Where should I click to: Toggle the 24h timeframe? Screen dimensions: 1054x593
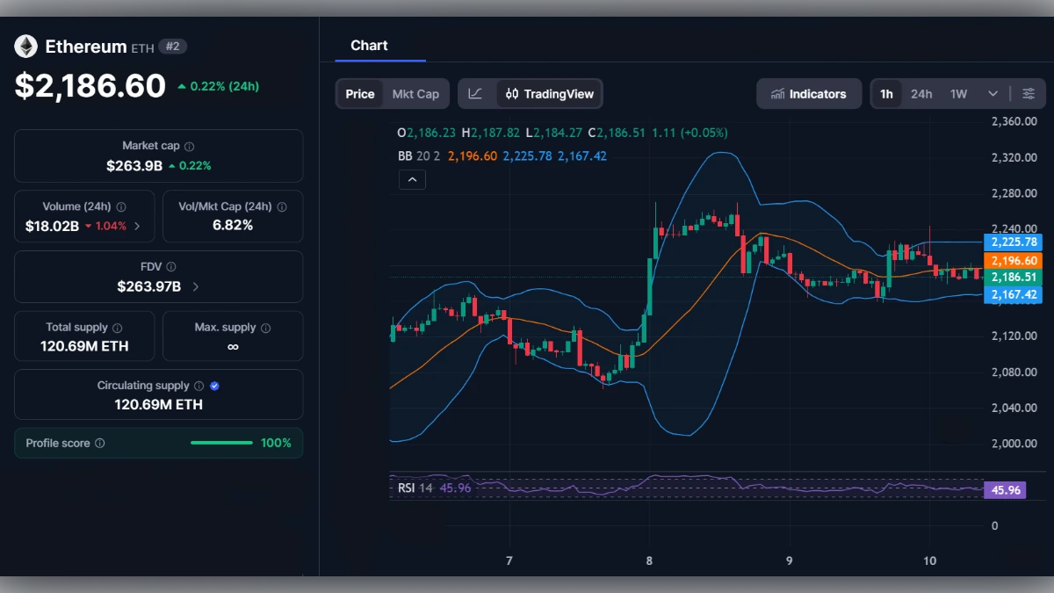pyautogui.click(x=920, y=93)
